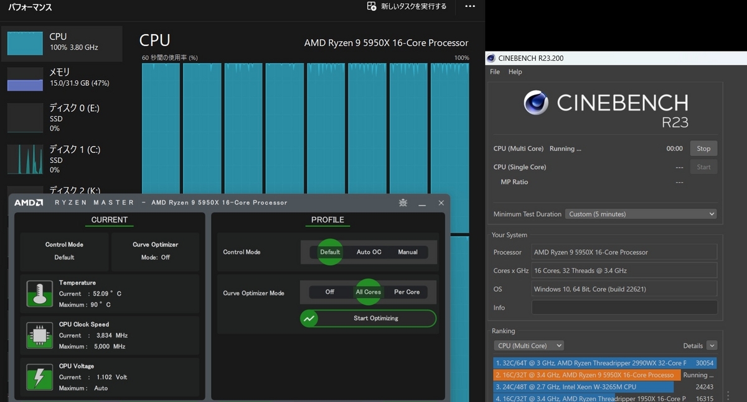Viewport: 747px width, 402px height.
Task: Click the Processor field in Your System
Action: click(x=624, y=252)
